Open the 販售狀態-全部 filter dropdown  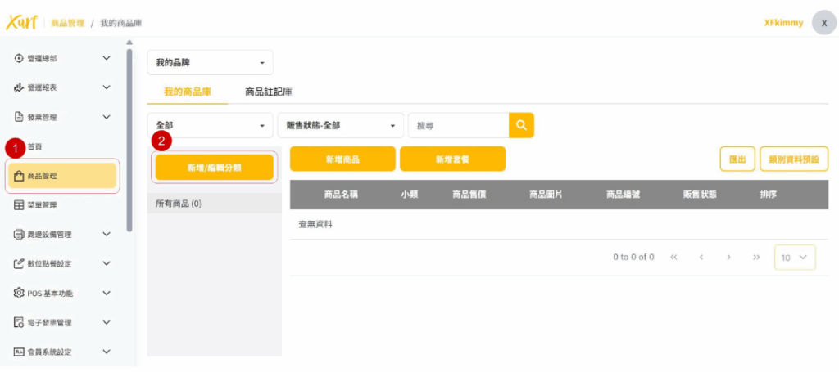tap(340, 125)
